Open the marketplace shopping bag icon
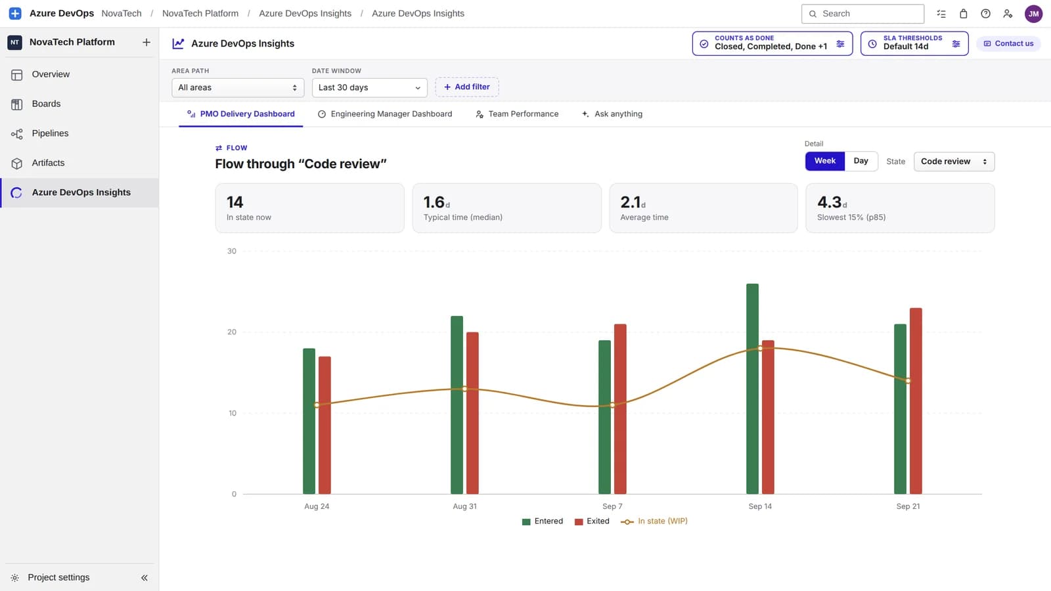 [x=964, y=13]
